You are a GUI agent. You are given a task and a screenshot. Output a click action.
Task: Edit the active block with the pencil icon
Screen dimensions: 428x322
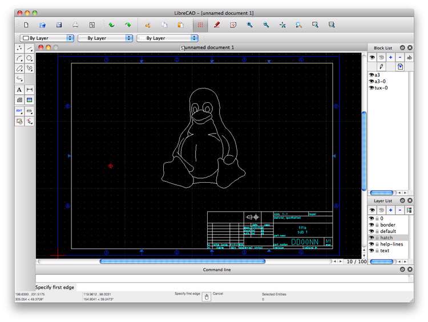pyautogui.click(x=381, y=67)
